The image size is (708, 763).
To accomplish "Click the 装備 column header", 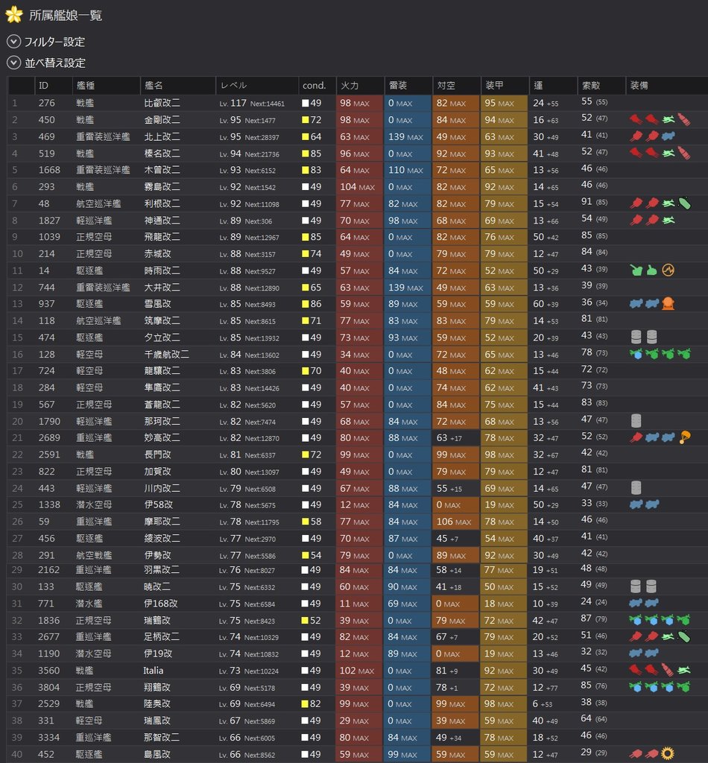I will click(666, 85).
